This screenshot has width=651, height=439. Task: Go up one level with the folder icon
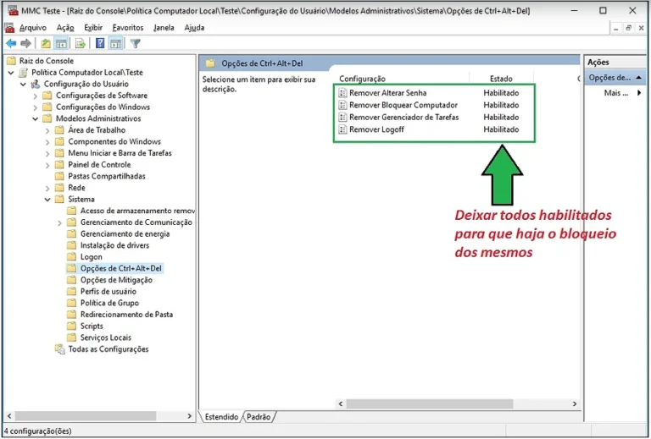click(46, 43)
